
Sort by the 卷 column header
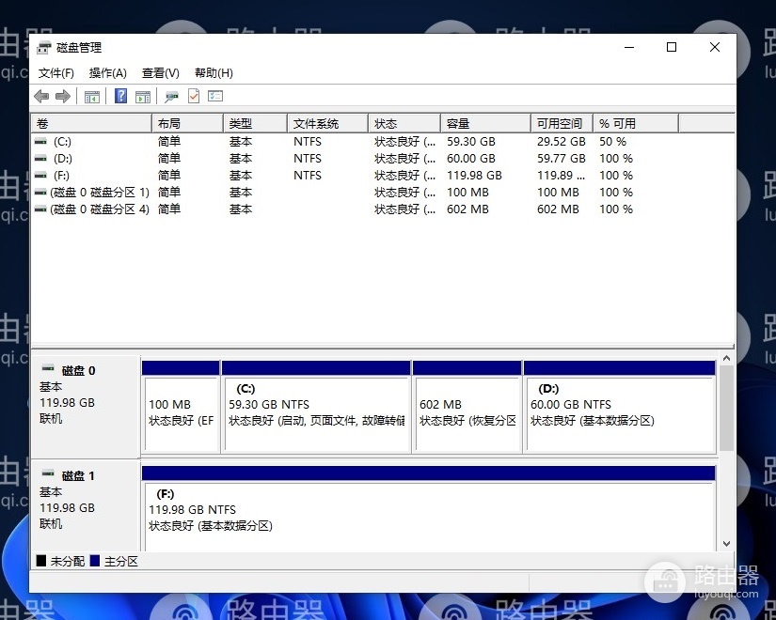point(91,124)
